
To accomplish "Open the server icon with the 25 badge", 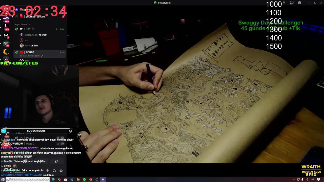I will pyautogui.click(x=6, y=43).
